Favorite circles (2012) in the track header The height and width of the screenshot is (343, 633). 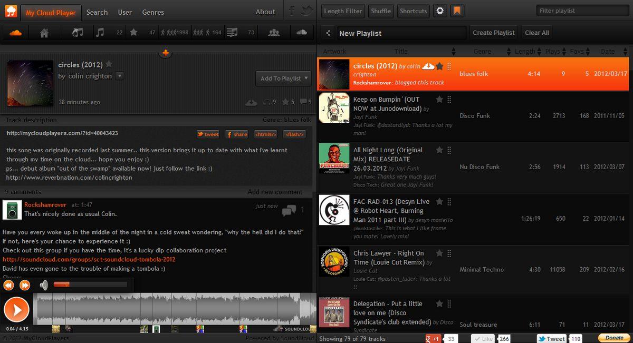tap(109, 64)
